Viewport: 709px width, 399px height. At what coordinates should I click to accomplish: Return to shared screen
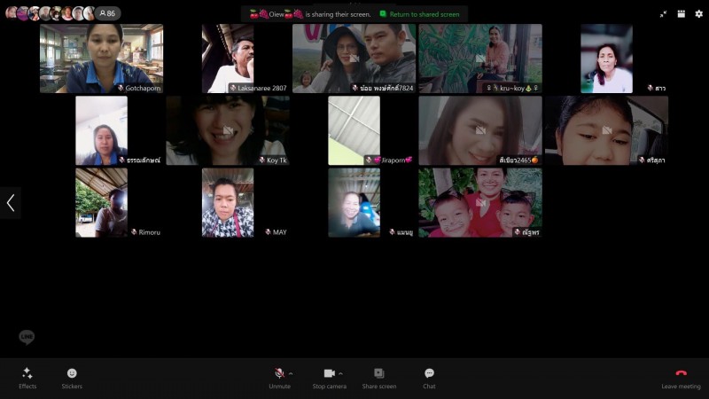[420, 14]
